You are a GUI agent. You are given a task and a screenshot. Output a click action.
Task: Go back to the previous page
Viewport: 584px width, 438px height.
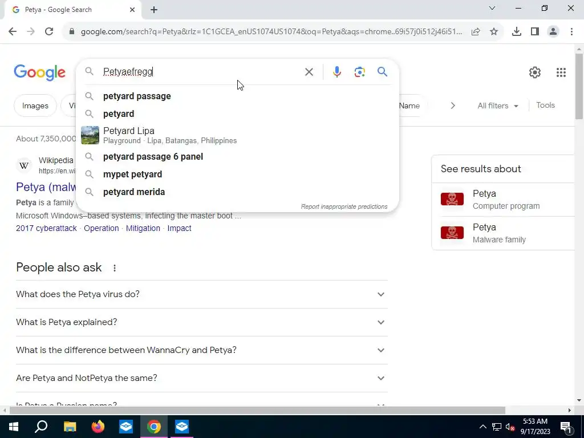13,32
